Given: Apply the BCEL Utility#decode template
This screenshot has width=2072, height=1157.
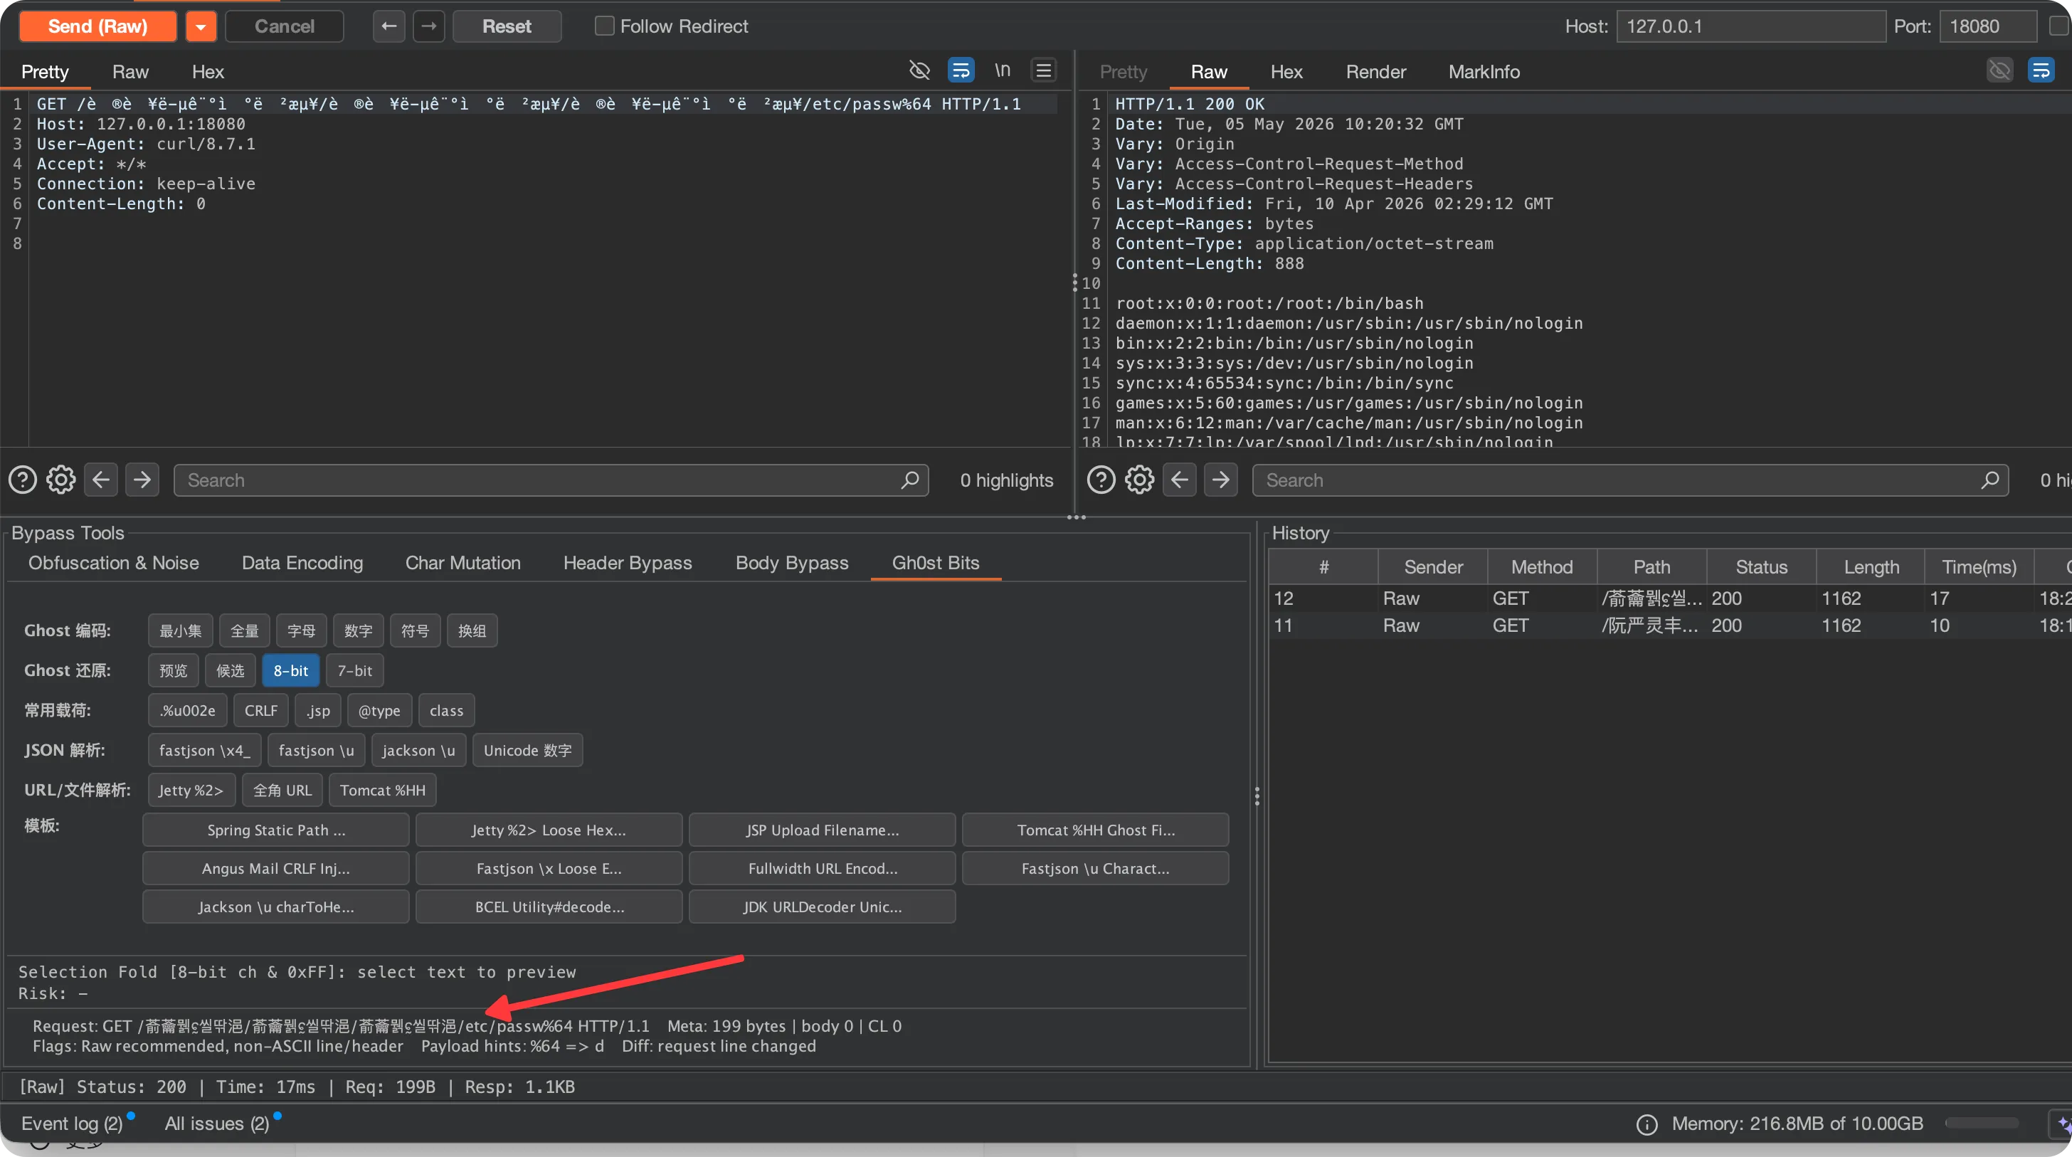Looking at the screenshot, I should coord(549,907).
